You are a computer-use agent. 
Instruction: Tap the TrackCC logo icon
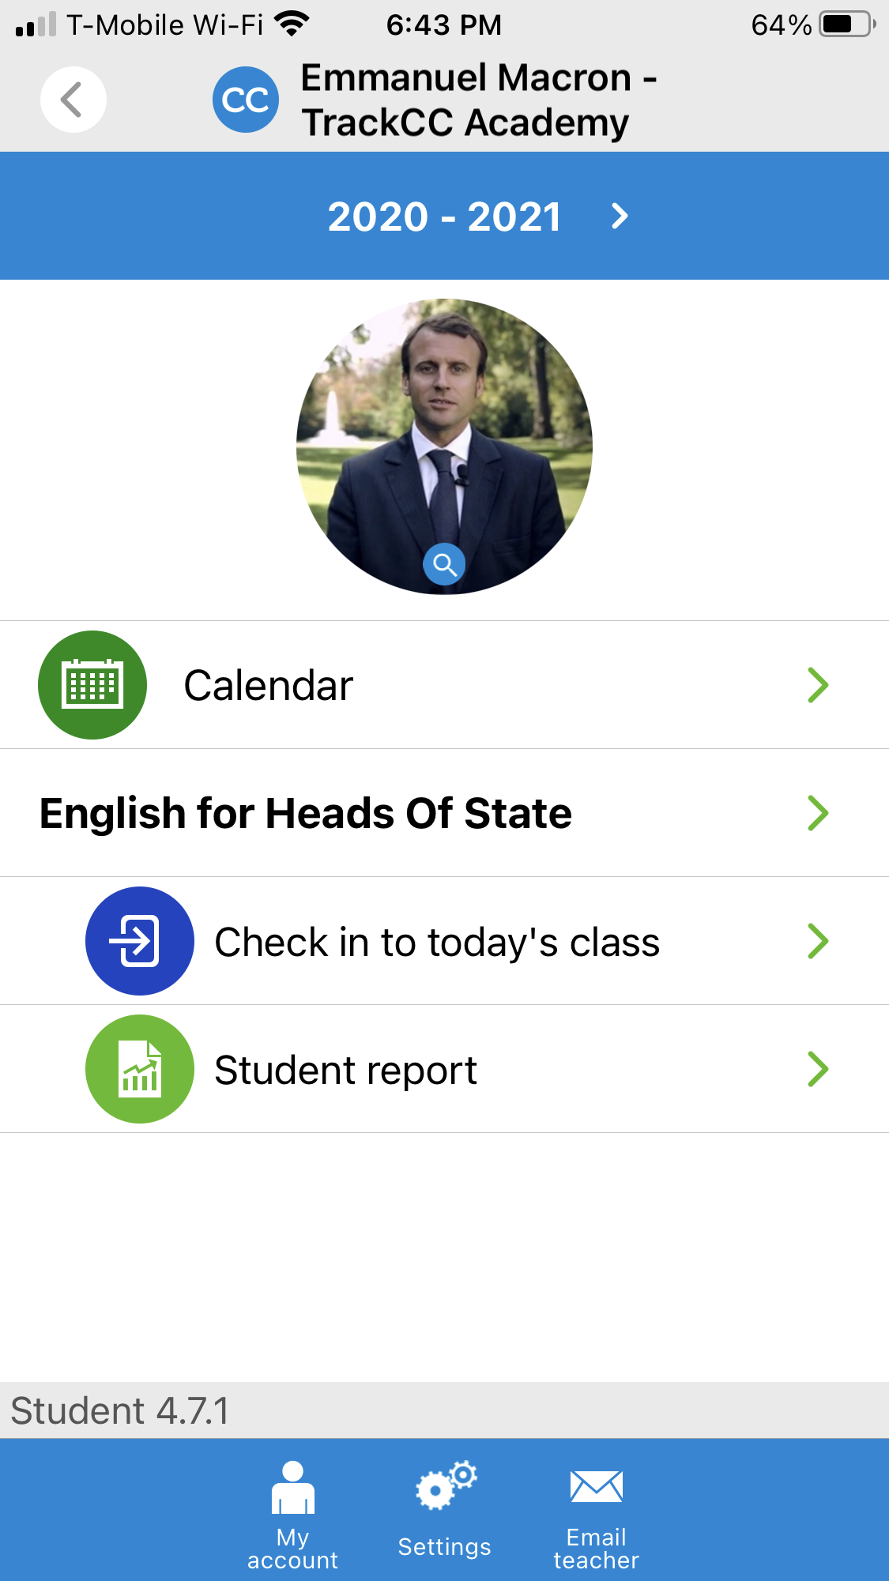point(245,100)
